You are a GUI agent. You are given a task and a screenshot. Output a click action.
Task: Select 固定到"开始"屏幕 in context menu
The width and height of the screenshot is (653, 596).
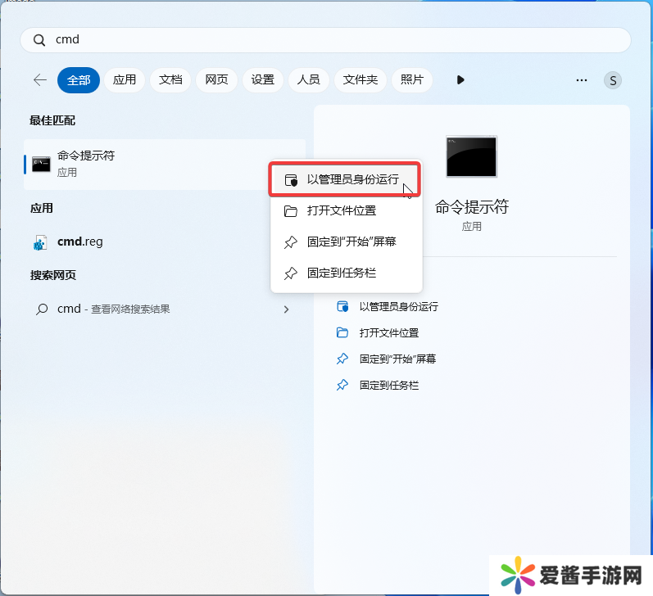click(351, 242)
